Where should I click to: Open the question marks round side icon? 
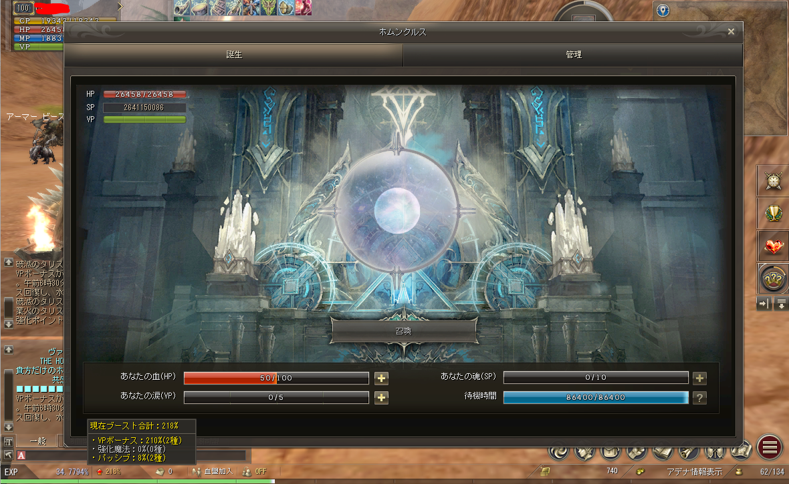(773, 278)
